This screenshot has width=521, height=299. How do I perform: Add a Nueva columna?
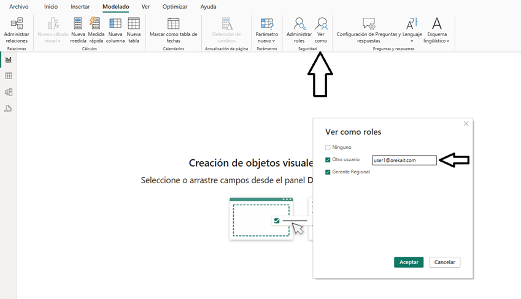[115, 24]
